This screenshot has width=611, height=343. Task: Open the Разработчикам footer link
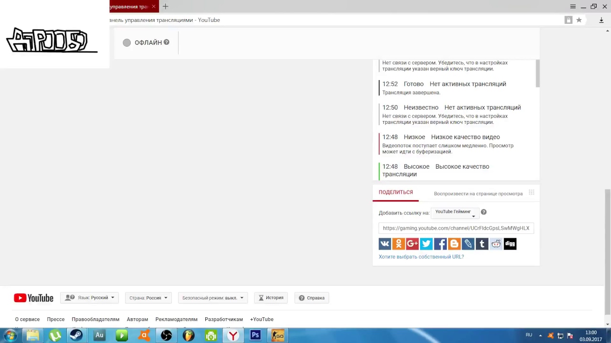click(x=224, y=319)
